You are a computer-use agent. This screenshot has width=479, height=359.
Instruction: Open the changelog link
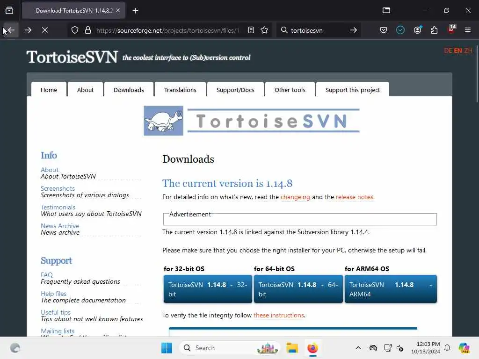tap(295, 197)
